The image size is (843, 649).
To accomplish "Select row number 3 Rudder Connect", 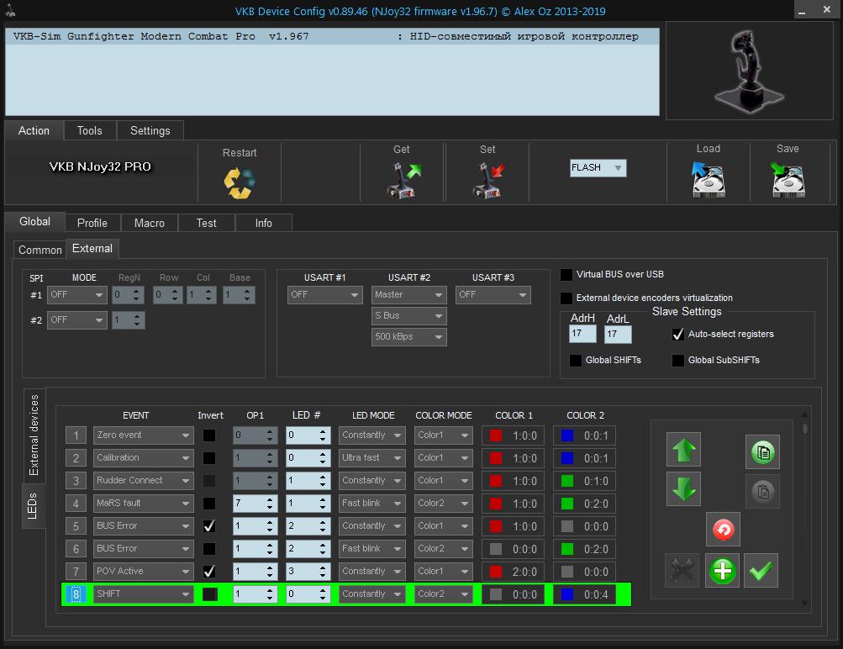I will coord(76,481).
